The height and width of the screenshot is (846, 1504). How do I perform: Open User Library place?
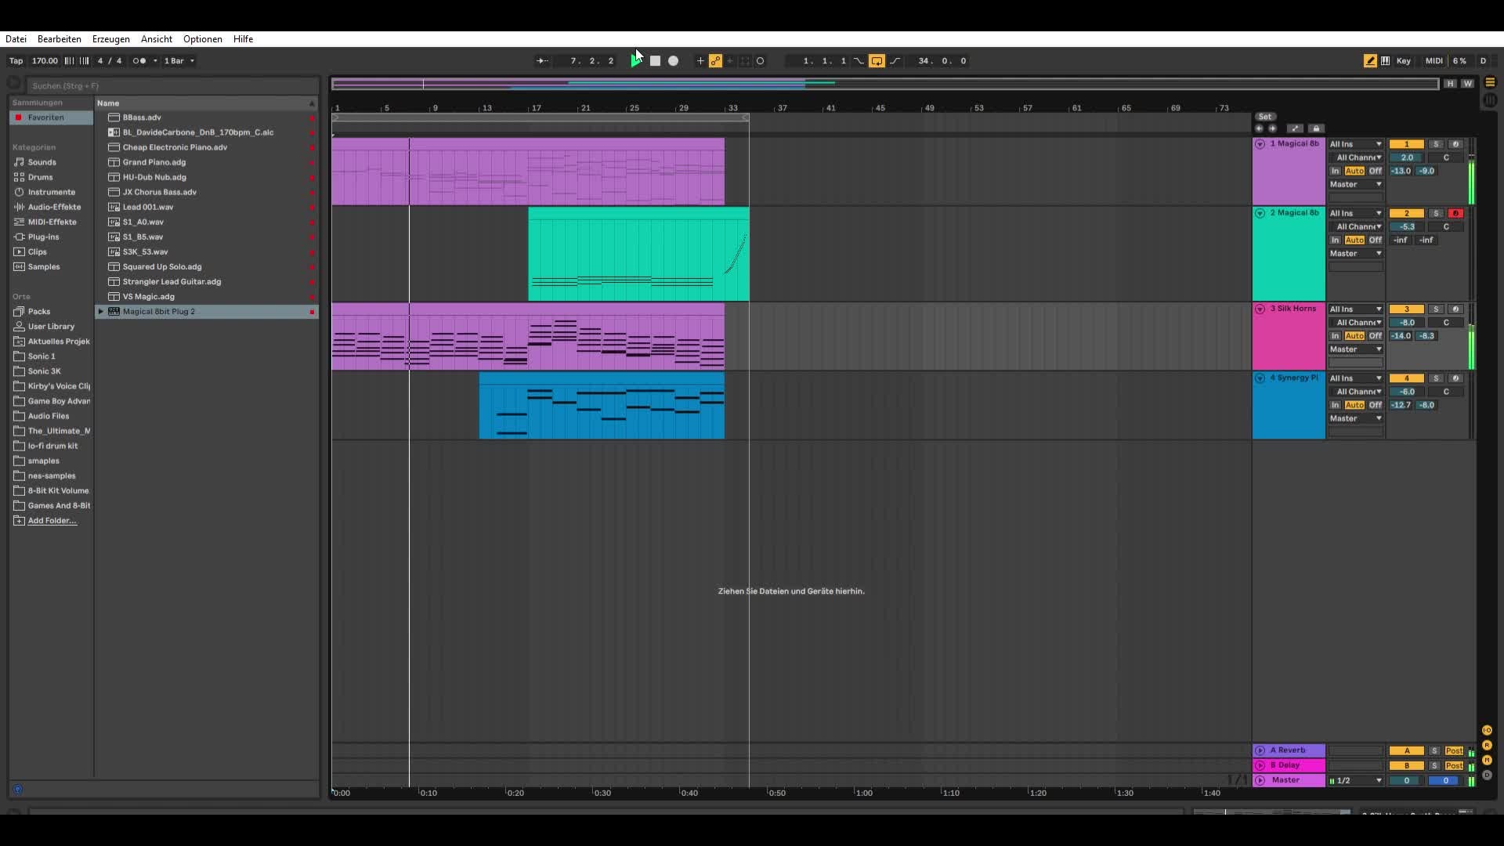[51, 327]
